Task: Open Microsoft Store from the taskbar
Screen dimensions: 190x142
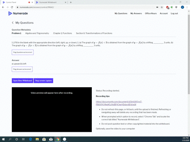Action: [x=44, y=139]
